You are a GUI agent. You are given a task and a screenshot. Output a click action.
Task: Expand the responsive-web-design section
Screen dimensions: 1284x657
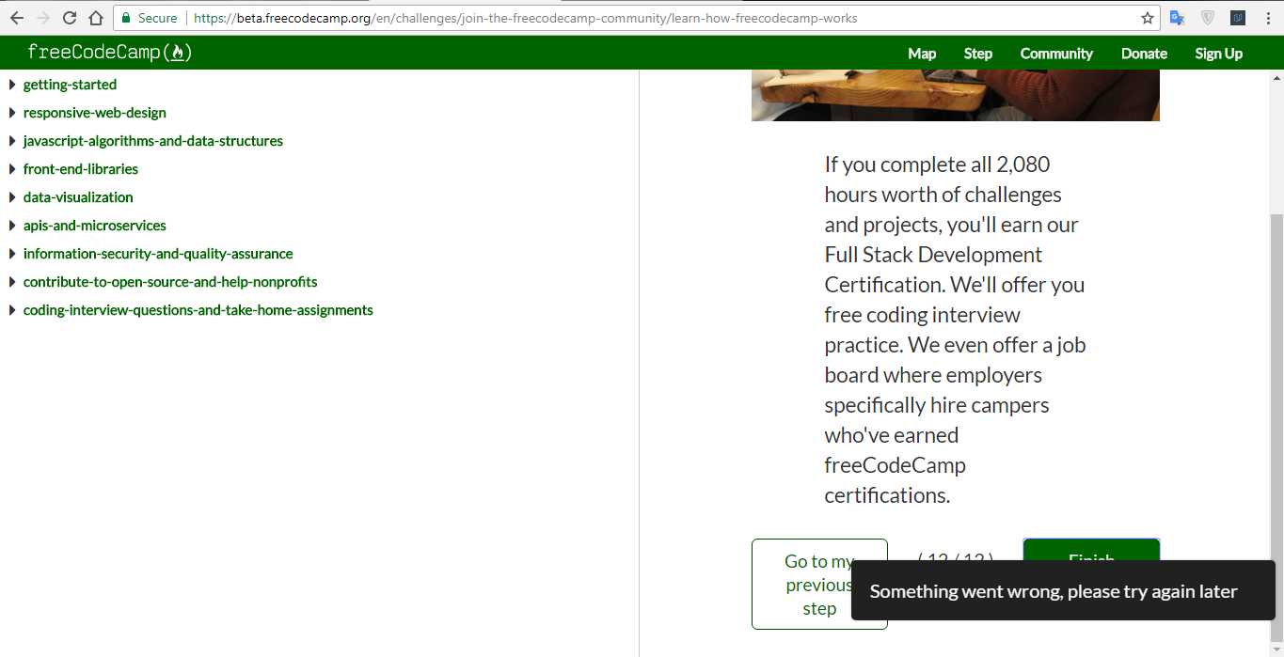94,112
